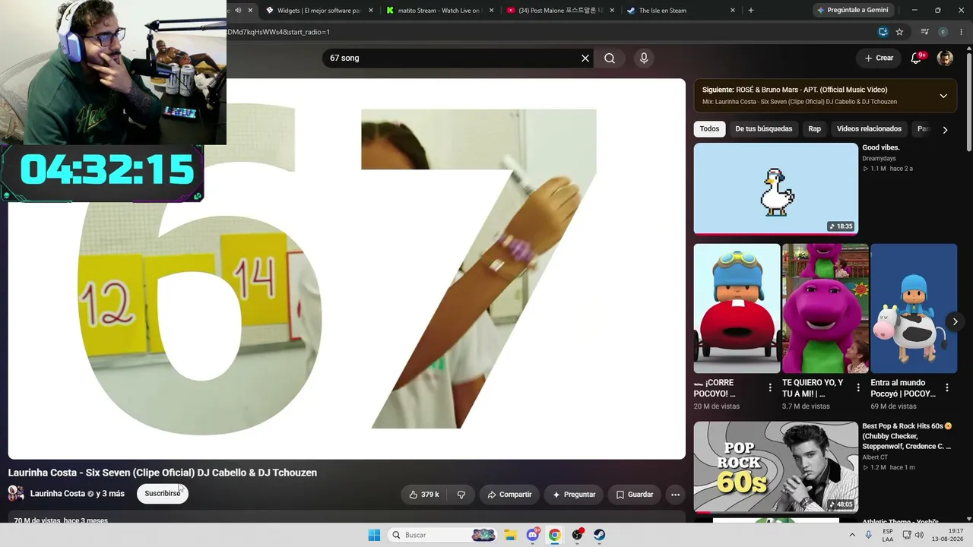Open Steam from the taskbar
Viewport: 973px width, 547px height.
click(600, 535)
